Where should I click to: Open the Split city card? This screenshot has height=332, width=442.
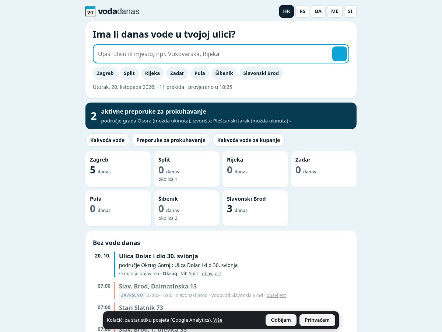(187, 169)
